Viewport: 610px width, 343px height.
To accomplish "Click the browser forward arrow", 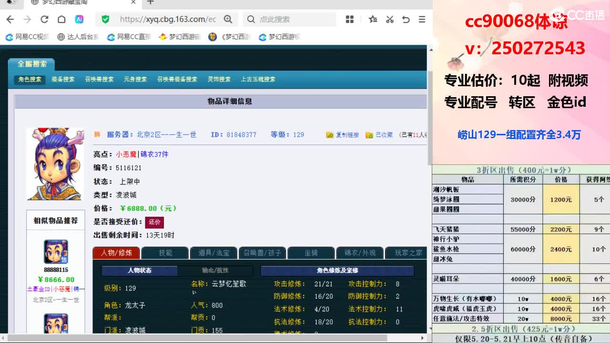I will [27, 20].
